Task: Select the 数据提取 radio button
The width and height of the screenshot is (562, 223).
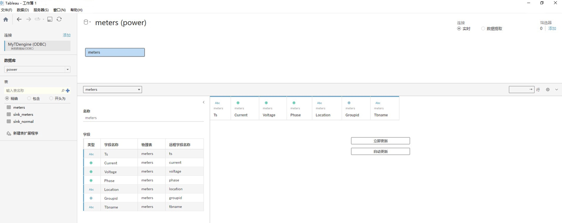Action: (483, 29)
